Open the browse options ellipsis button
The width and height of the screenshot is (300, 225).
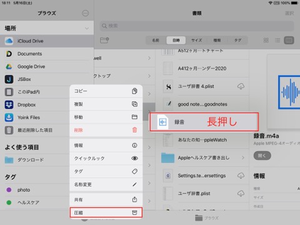[85, 13]
